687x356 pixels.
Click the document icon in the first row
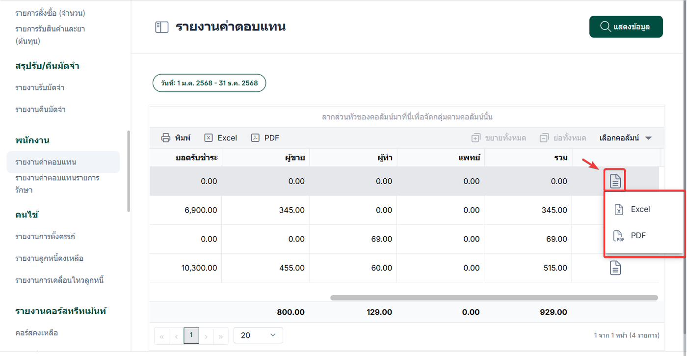615,181
